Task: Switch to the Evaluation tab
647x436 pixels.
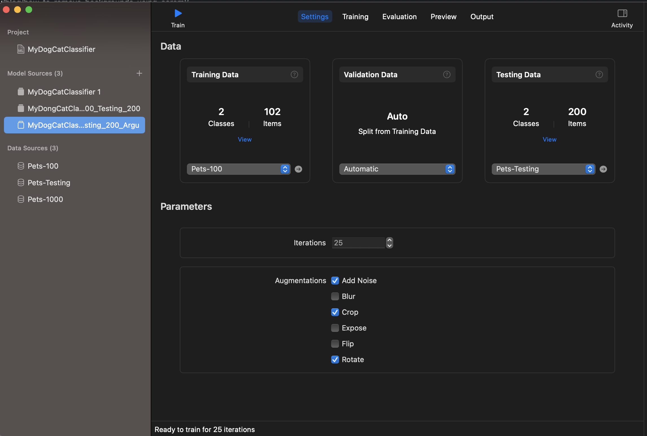Action: [x=399, y=17]
